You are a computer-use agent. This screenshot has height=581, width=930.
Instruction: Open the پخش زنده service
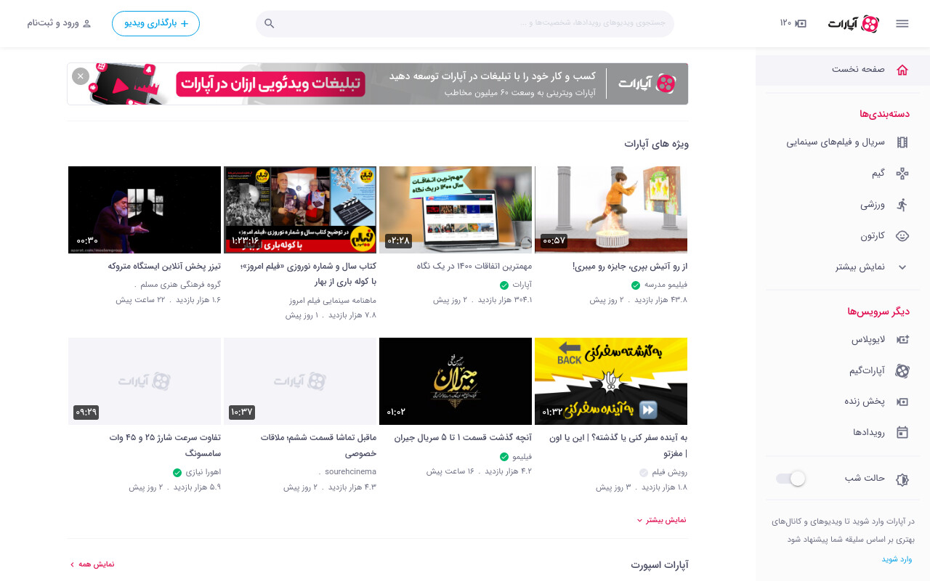pyautogui.click(x=843, y=402)
